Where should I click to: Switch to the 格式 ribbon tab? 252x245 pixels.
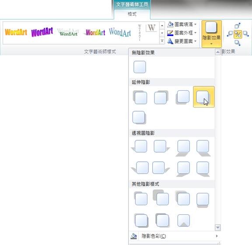132,14
